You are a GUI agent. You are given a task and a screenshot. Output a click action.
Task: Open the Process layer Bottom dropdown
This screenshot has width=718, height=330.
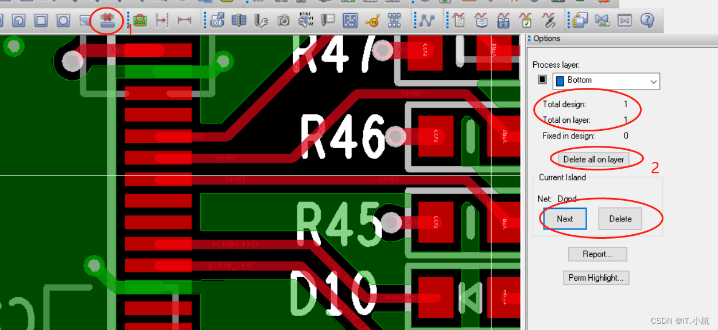pos(606,81)
